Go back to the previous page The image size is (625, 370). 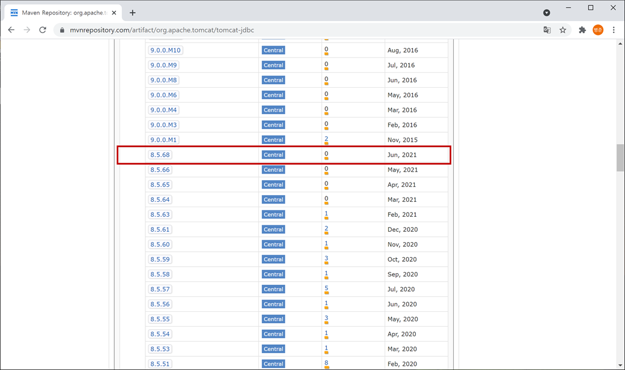11,30
